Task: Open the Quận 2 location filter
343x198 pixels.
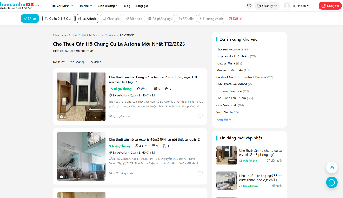Action: [x=58, y=19]
